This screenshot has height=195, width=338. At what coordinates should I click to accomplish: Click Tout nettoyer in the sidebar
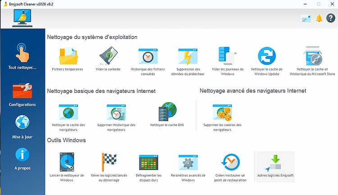coord(23,56)
